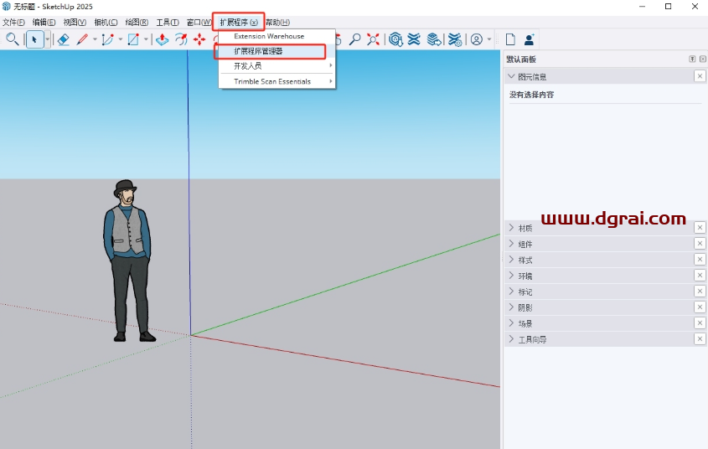Select the arrow Select tool

34,39
